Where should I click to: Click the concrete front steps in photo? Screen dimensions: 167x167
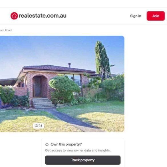pyautogui.click(x=43, y=103)
